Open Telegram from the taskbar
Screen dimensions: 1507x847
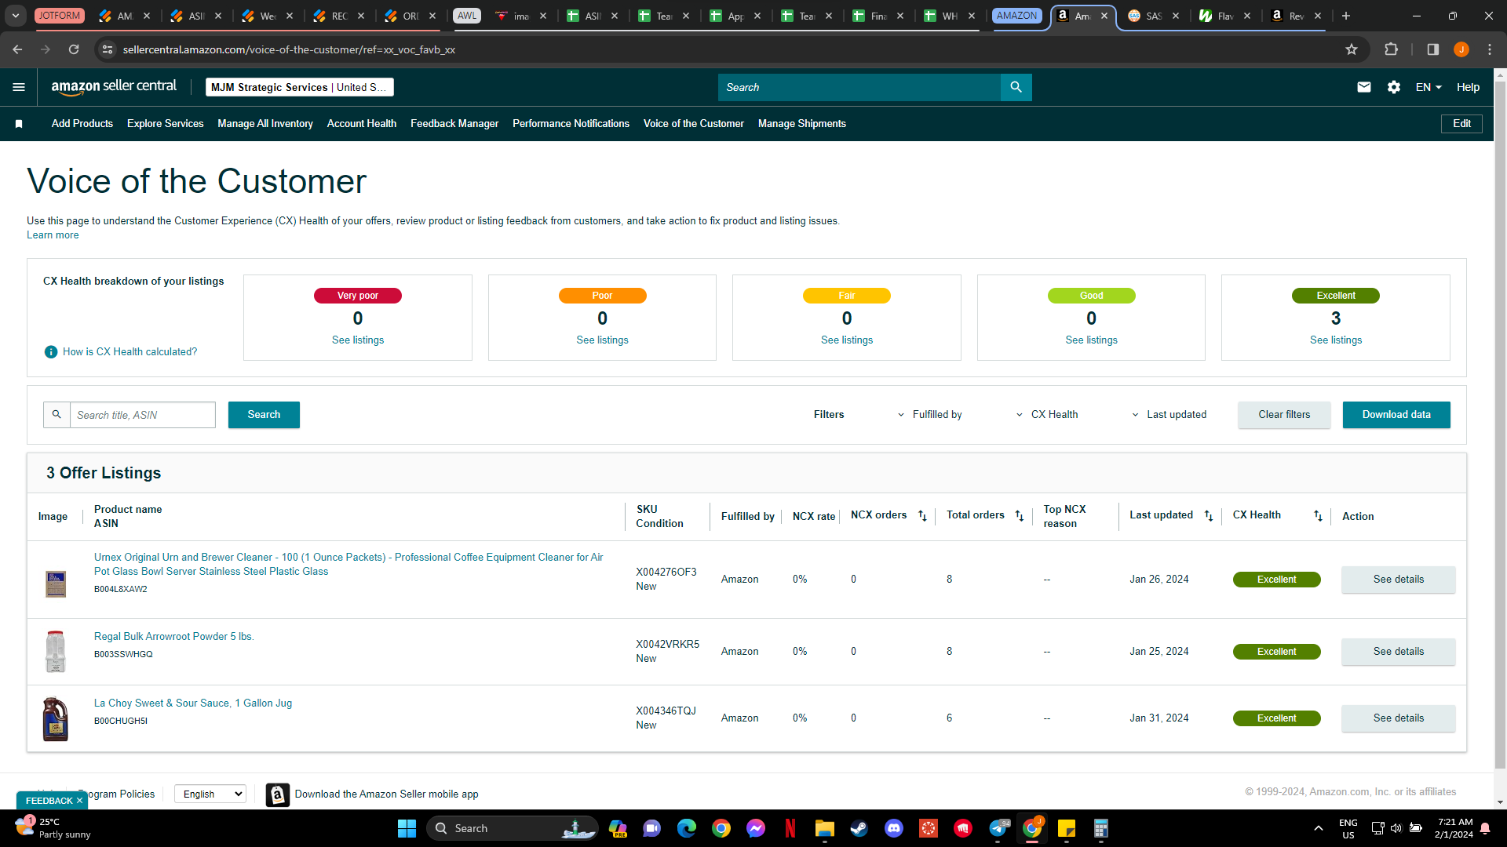(998, 828)
